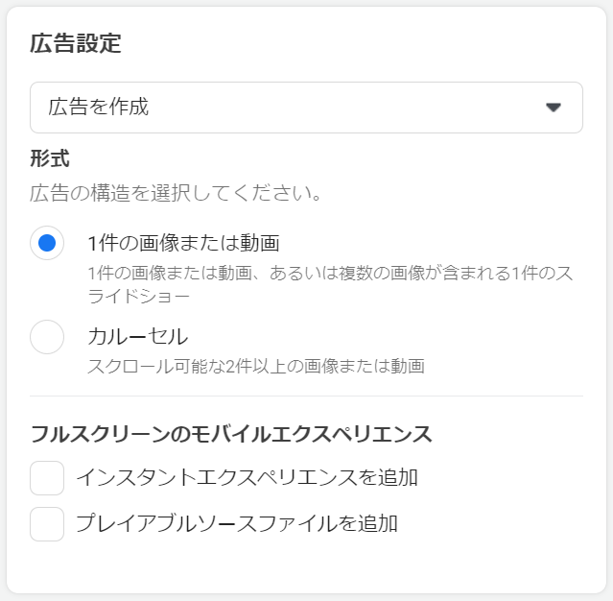613x601 pixels.
Task: Click the dropdown arrow triangle icon
Action: (x=553, y=108)
